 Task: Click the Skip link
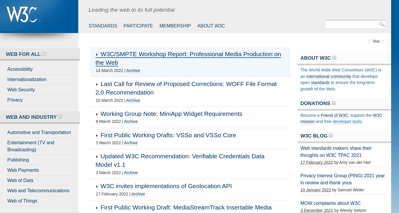pyautogui.click(x=376, y=41)
